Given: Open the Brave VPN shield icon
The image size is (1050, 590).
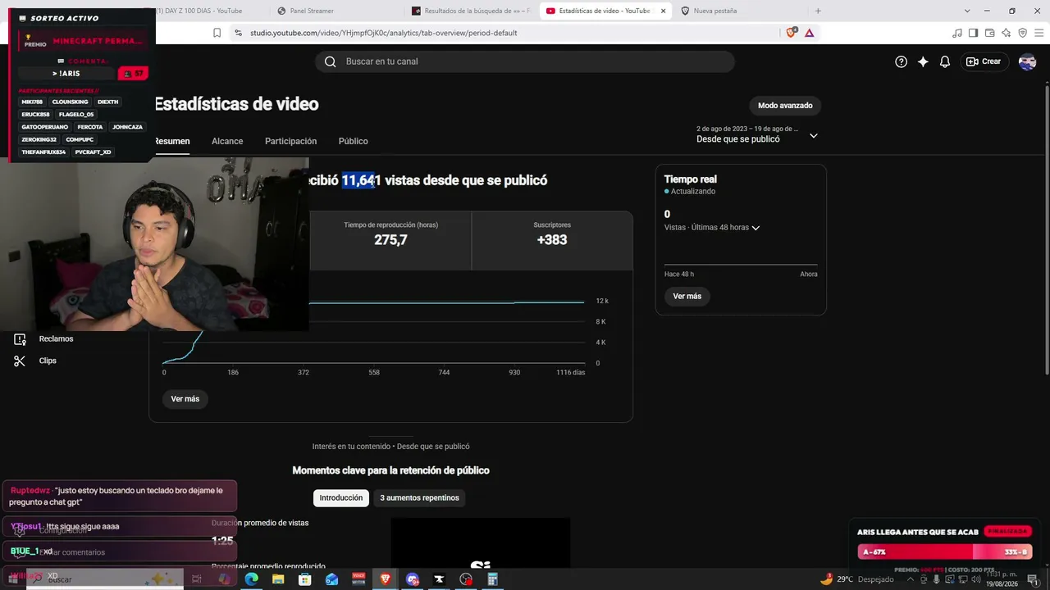Looking at the screenshot, I should point(1022,33).
